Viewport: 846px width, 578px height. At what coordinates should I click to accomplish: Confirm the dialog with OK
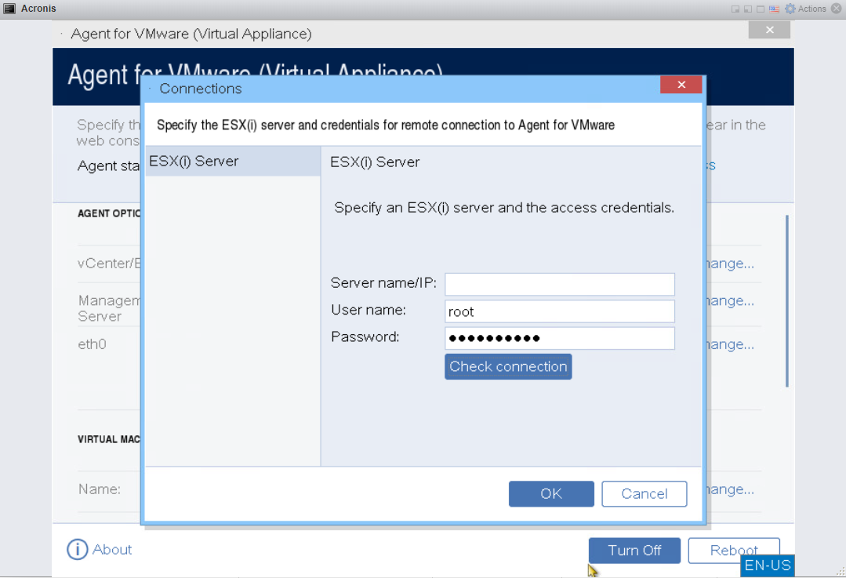click(x=551, y=494)
